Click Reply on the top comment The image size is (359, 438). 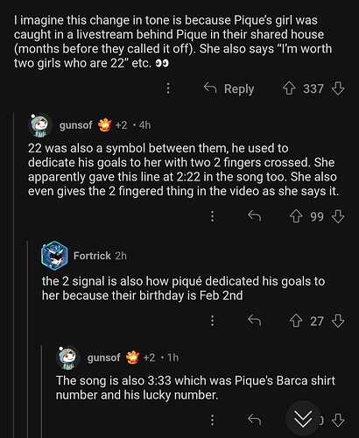(229, 88)
